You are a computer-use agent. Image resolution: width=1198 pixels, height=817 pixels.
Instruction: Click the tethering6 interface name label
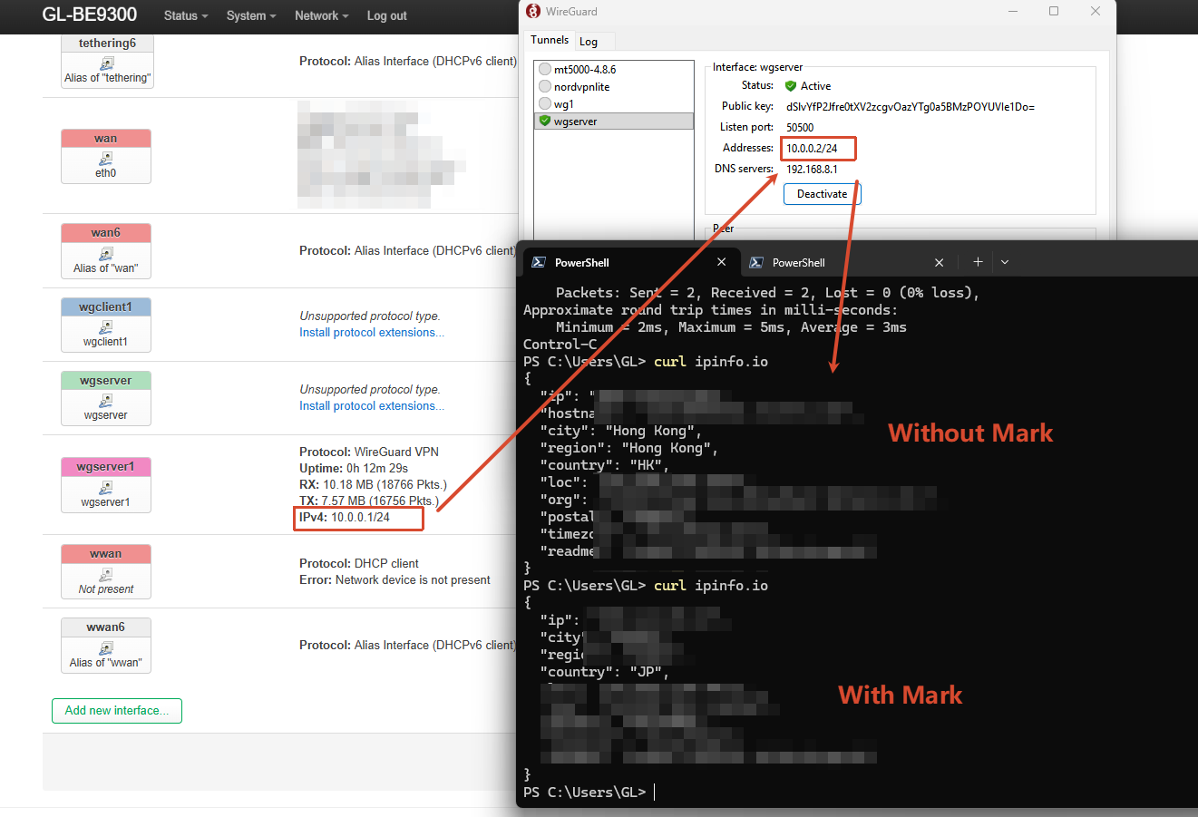click(107, 44)
